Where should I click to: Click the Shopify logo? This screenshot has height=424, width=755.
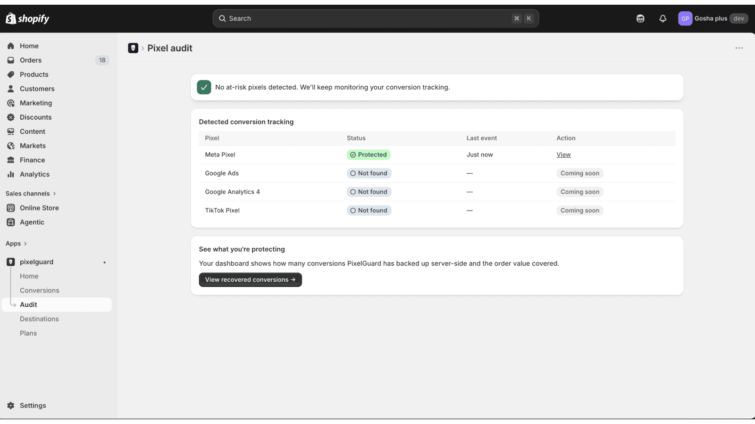[27, 18]
